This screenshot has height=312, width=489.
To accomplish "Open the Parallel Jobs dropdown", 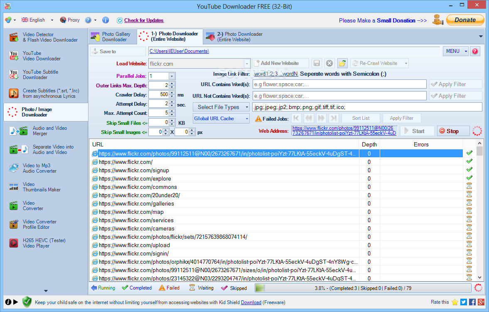I will [x=172, y=76].
